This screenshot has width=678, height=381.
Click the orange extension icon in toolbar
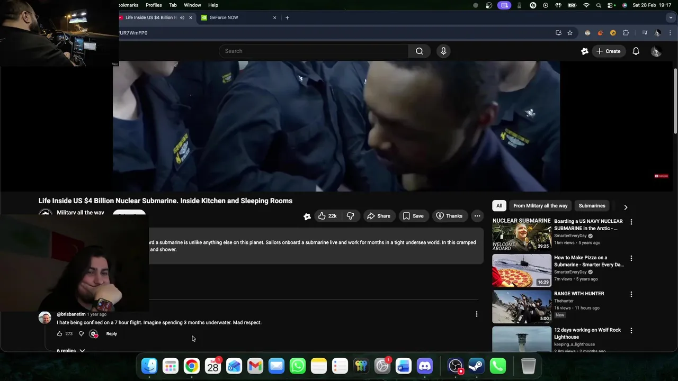600,33
